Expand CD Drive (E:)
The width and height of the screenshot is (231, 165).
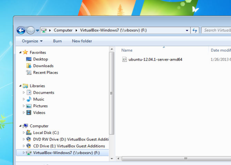click(24, 146)
